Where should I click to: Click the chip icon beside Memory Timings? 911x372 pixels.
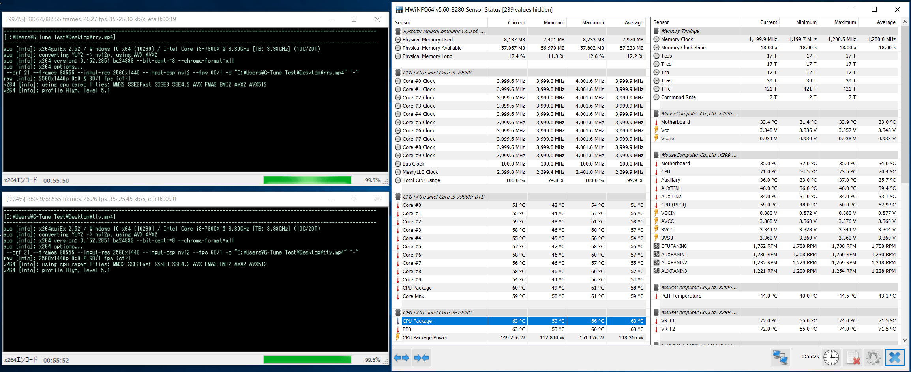tap(656, 31)
